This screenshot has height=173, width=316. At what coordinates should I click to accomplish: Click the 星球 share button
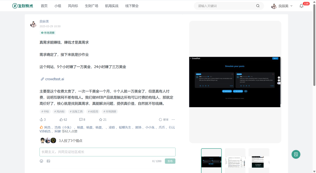pyautogui.click(x=164, y=120)
